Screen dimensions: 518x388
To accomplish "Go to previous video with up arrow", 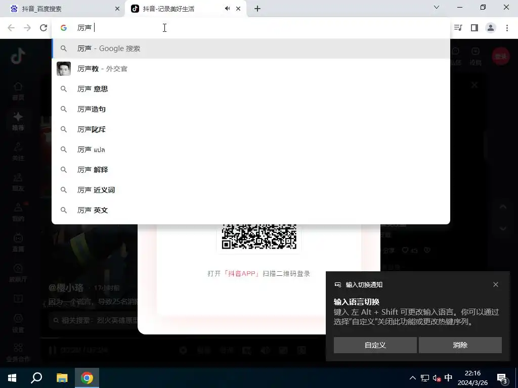I will coord(503,207).
